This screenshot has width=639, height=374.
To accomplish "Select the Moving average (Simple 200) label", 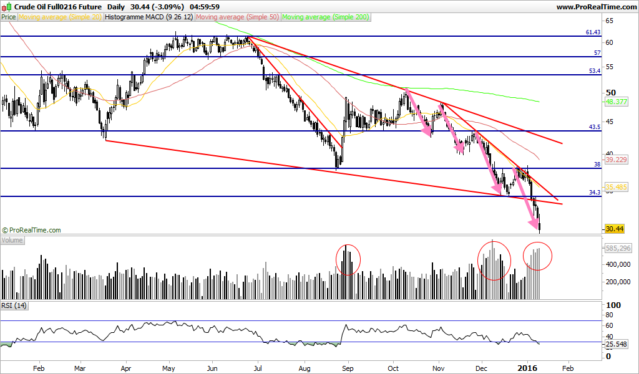I will 326,17.
